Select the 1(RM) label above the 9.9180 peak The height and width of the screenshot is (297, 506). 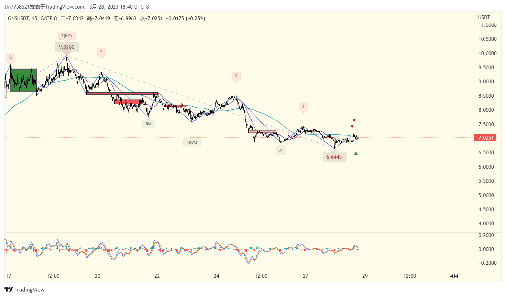pyautogui.click(x=67, y=36)
